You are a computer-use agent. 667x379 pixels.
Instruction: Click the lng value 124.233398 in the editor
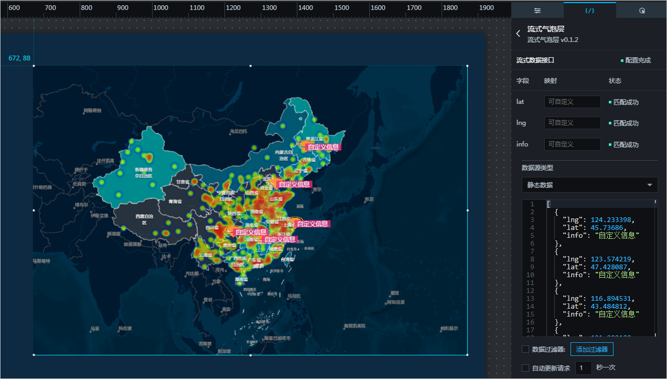[612, 220]
